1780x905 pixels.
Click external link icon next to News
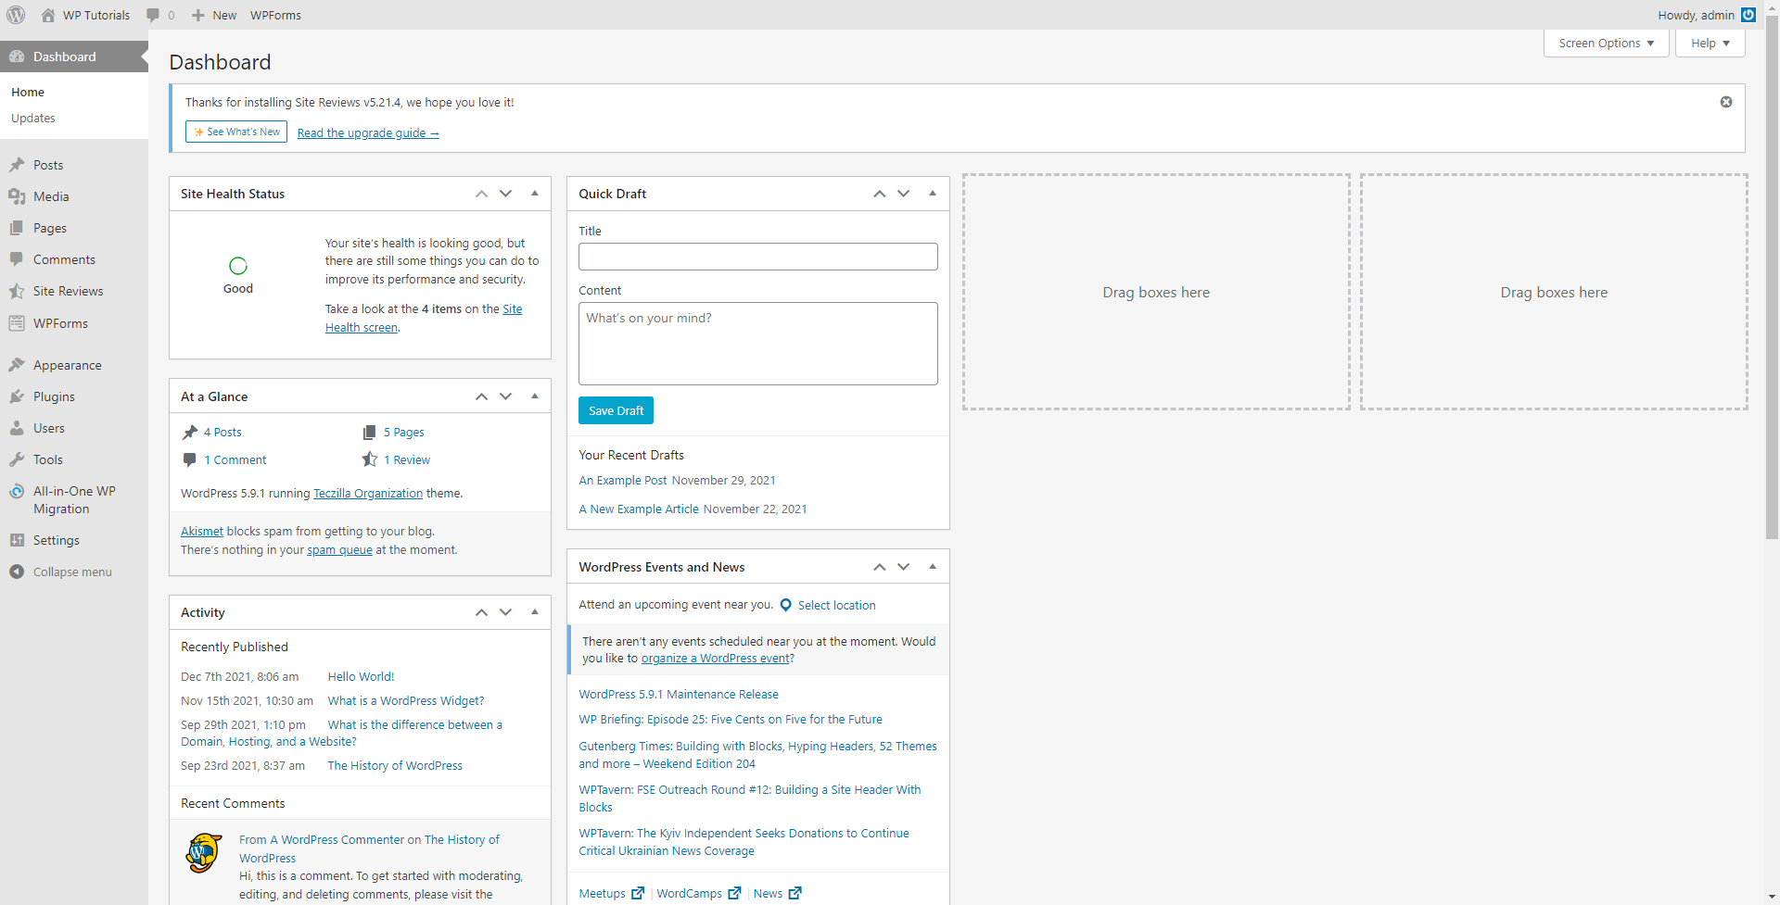[x=795, y=893]
